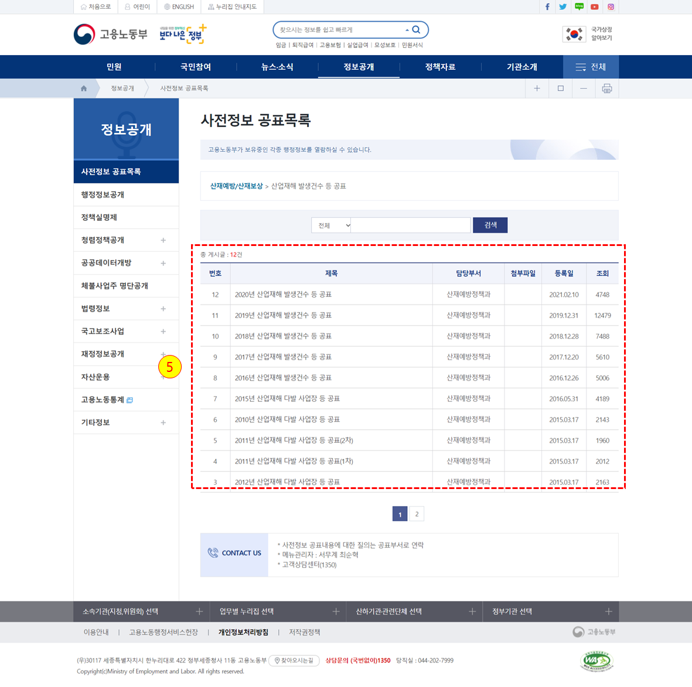Open the 민원 main menu
The height and width of the screenshot is (687, 692).
pos(114,67)
